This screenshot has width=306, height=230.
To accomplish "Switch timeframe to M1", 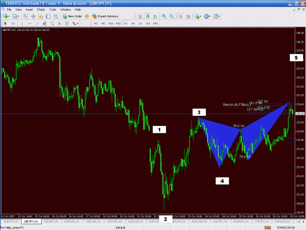I will coord(96,24).
